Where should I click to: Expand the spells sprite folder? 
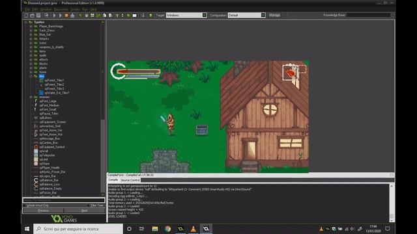pyautogui.click(x=31, y=55)
